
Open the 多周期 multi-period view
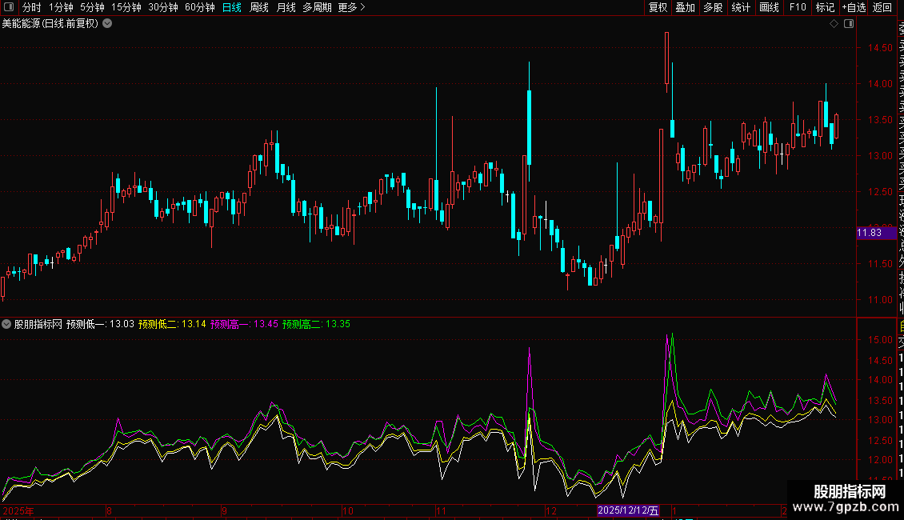coord(317,7)
